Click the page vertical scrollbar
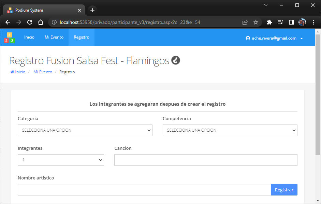Image resolution: width=321 pixels, height=204 pixels. tap(318, 94)
